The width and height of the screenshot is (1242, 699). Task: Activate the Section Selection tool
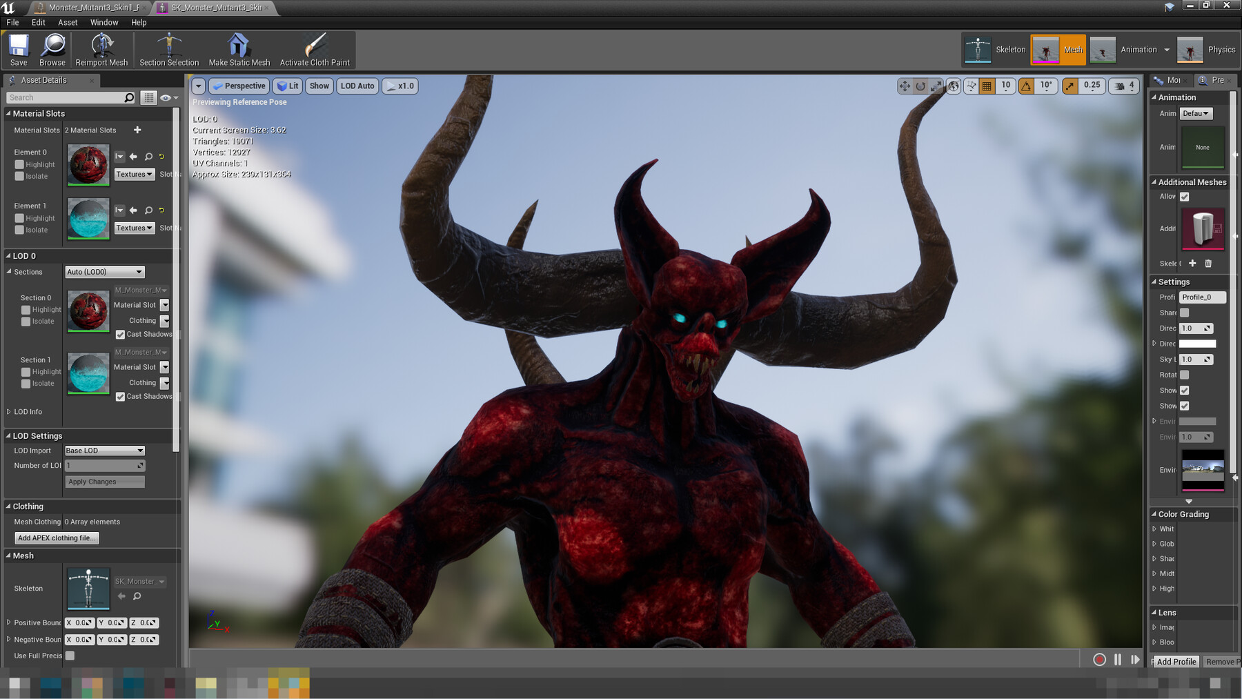click(168, 49)
